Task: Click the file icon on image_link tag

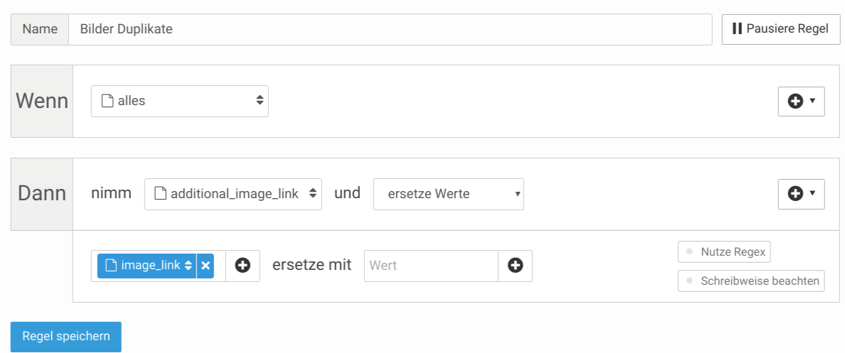Action: [x=110, y=266]
